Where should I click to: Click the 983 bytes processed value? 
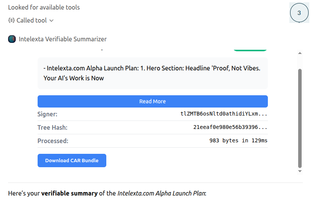238,141
